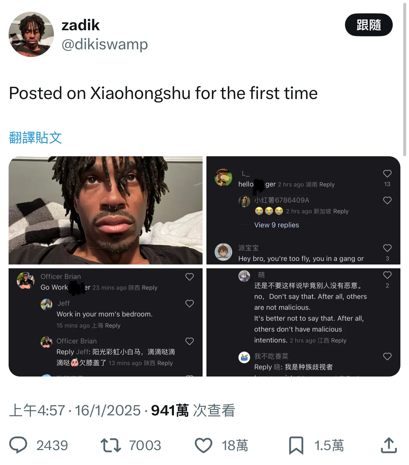Screen dimensions: 409x465
Task: Click the heart beside Officer Brian's comment
Action: tap(190, 277)
